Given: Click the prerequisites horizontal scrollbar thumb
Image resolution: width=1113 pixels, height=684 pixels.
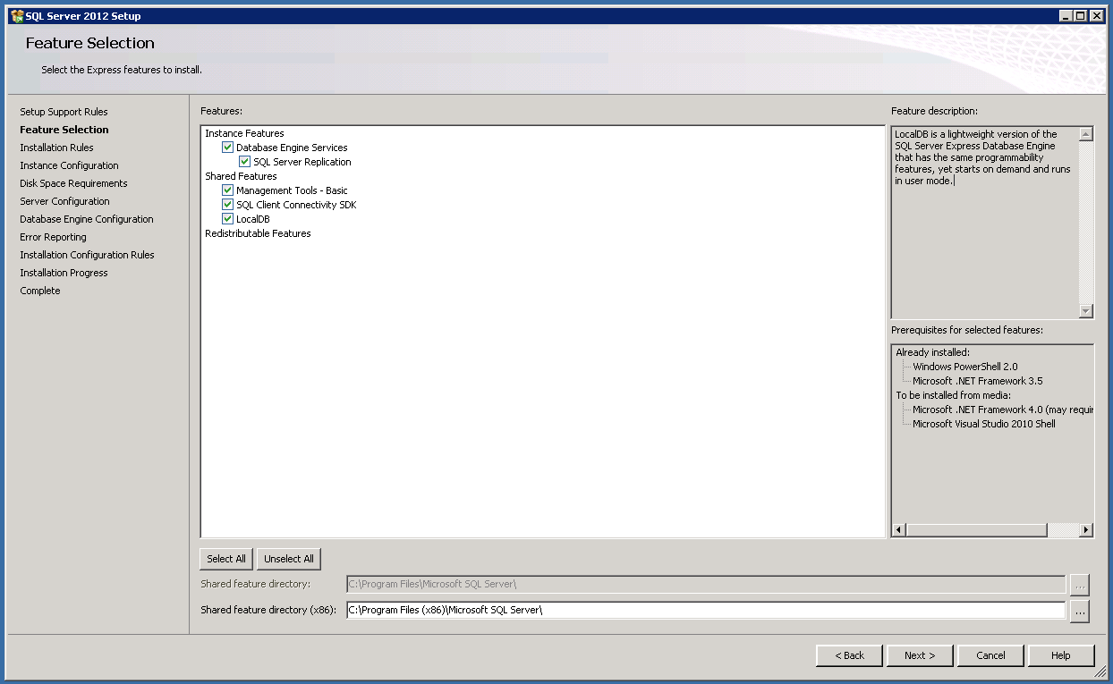Looking at the screenshot, I should (976, 530).
